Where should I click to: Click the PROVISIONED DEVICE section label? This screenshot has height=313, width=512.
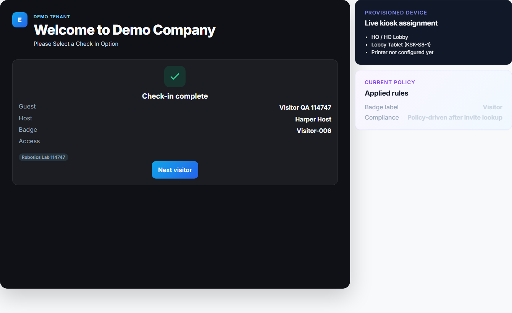[396, 13]
